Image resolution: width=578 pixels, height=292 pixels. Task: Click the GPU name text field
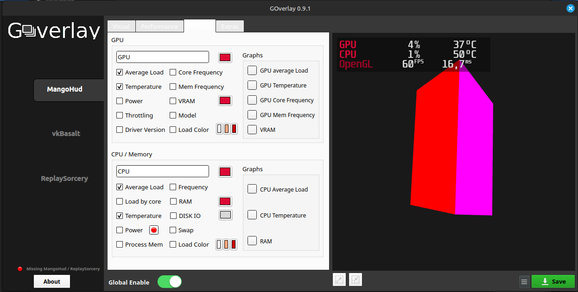click(x=163, y=57)
